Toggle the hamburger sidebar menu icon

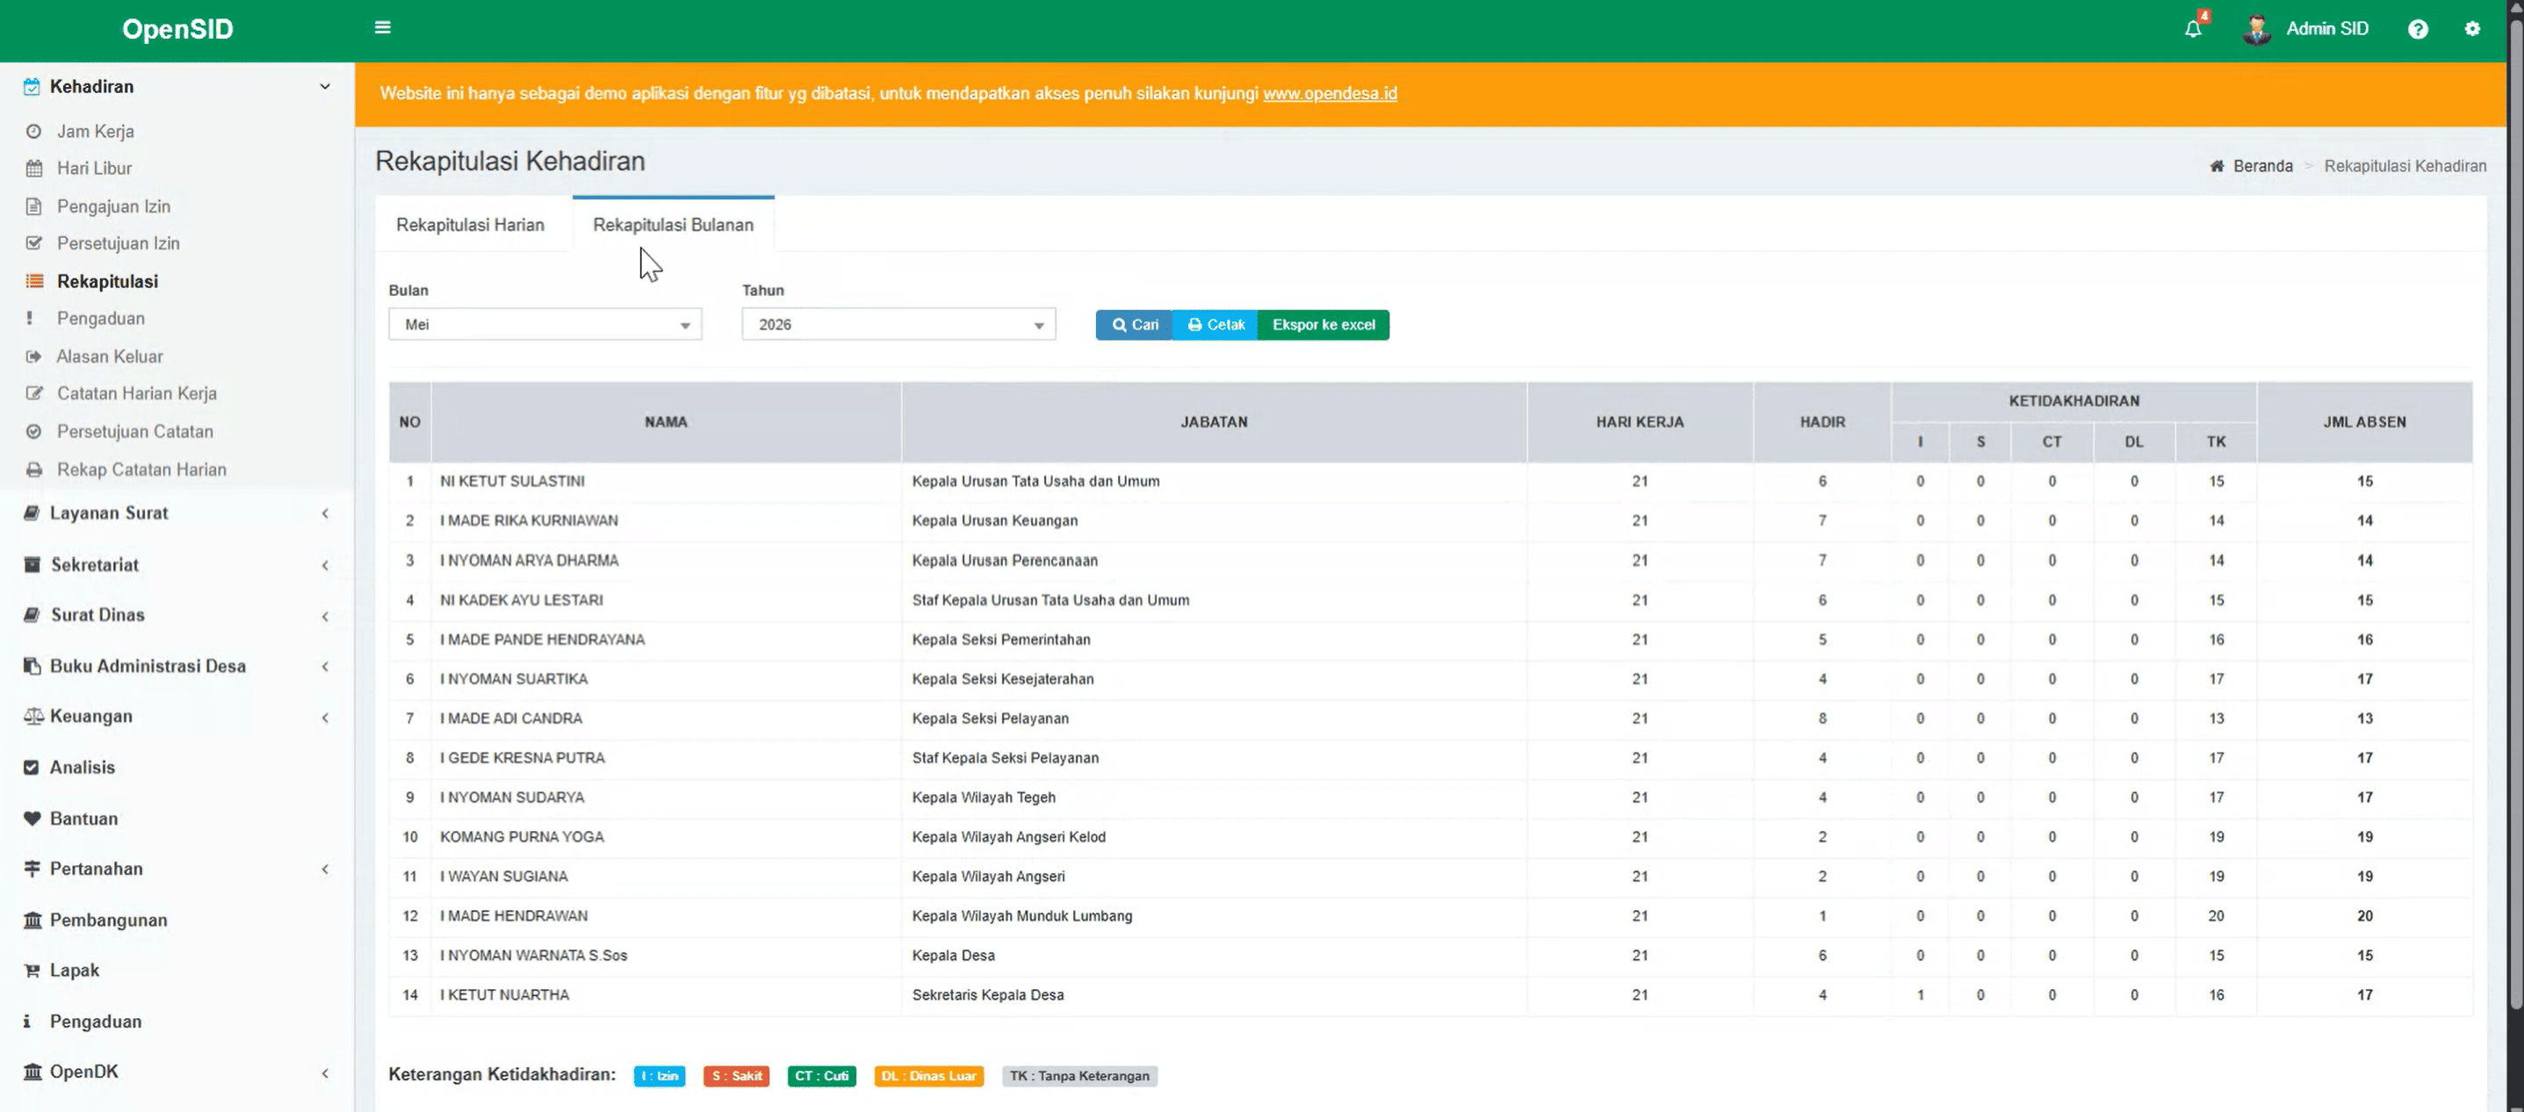382,27
